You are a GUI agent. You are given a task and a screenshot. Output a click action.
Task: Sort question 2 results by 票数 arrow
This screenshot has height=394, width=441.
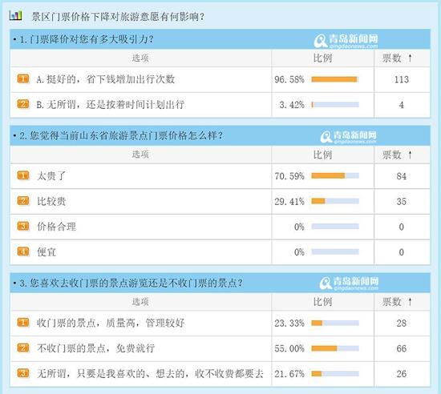410,155
